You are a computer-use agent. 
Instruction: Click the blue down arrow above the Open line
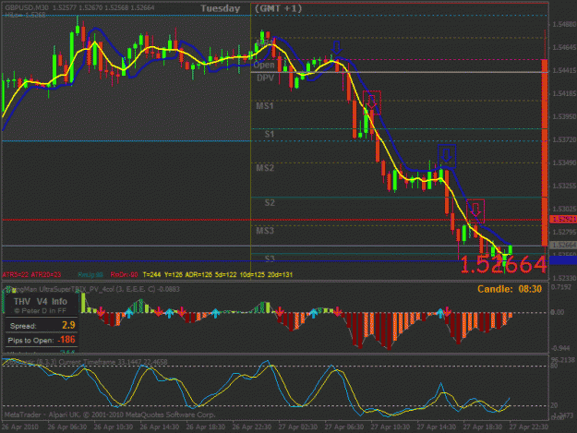(x=336, y=48)
